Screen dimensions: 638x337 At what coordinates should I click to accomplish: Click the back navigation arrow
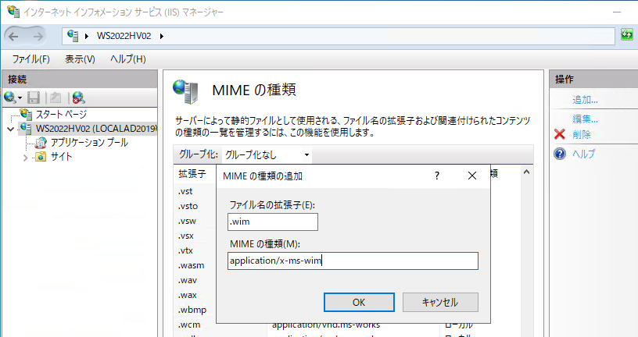point(14,36)
